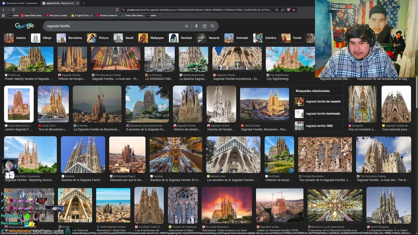Open the Living Tours image result
The width and height of the screenshot is (418, 235).
[53, 104]
